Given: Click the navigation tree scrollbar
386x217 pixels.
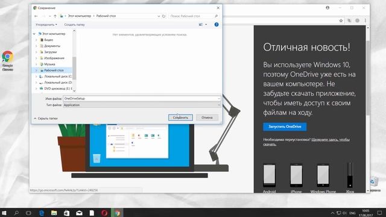Looking at the screenshot, I should pos(74,68).
